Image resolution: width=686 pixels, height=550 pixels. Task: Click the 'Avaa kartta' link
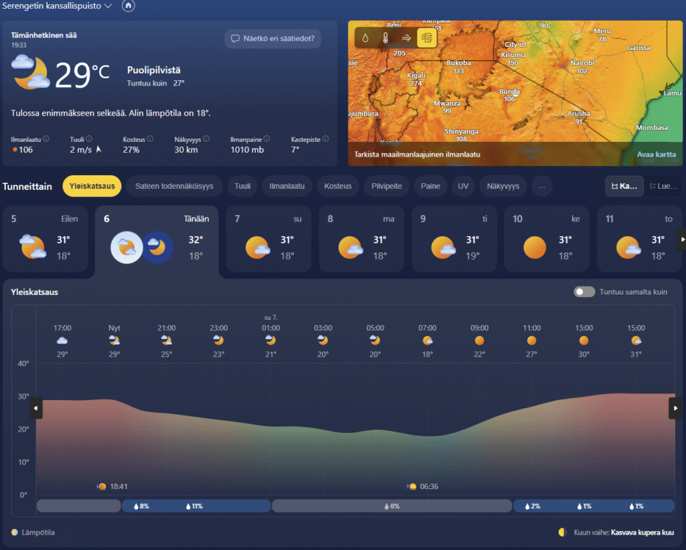(656, 155)
